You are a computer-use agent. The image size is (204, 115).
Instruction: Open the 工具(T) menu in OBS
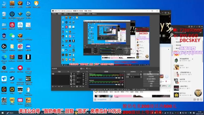(88, 14)
